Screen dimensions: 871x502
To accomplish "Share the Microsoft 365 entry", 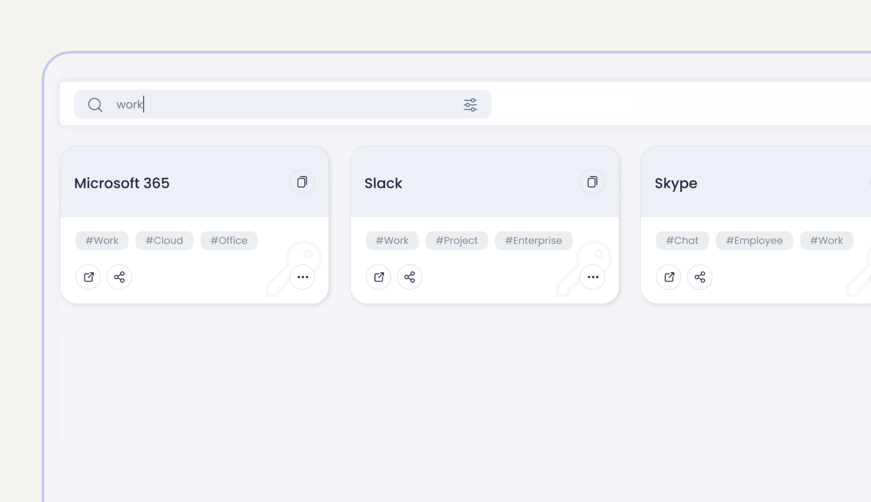I will (119, 277).
